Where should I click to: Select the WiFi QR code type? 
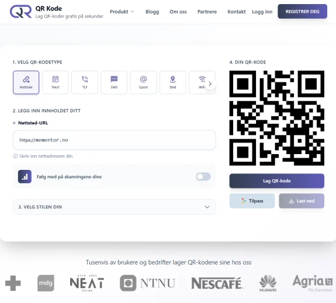click(x=202, y=82)
